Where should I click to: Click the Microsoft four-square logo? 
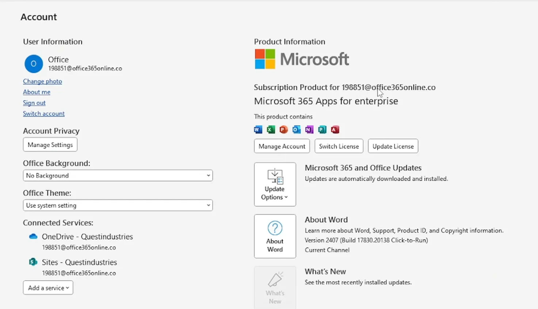point(265,59)
